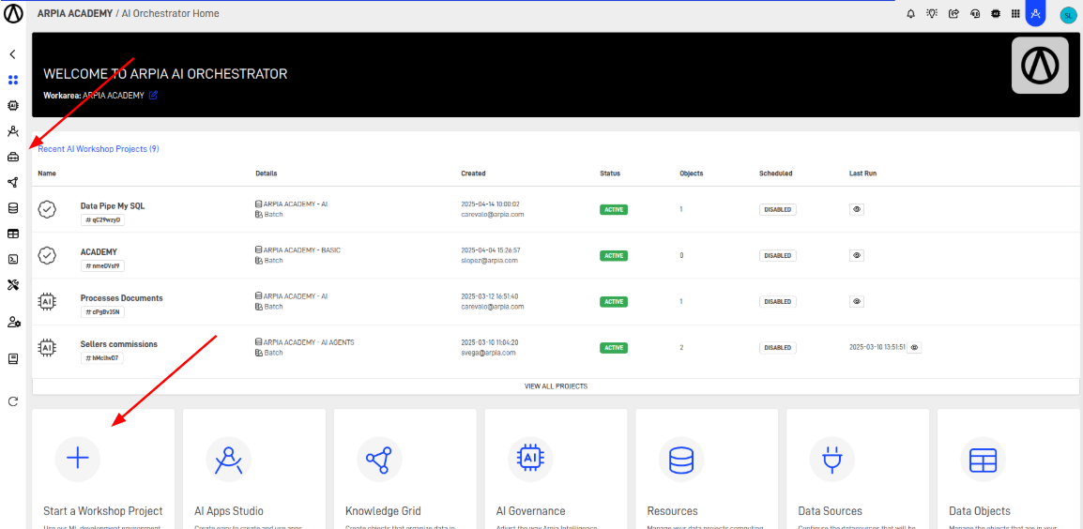The image size is (1083, 529).
Task: Edit the workarea with pencil icon
Action: [153, 96]
